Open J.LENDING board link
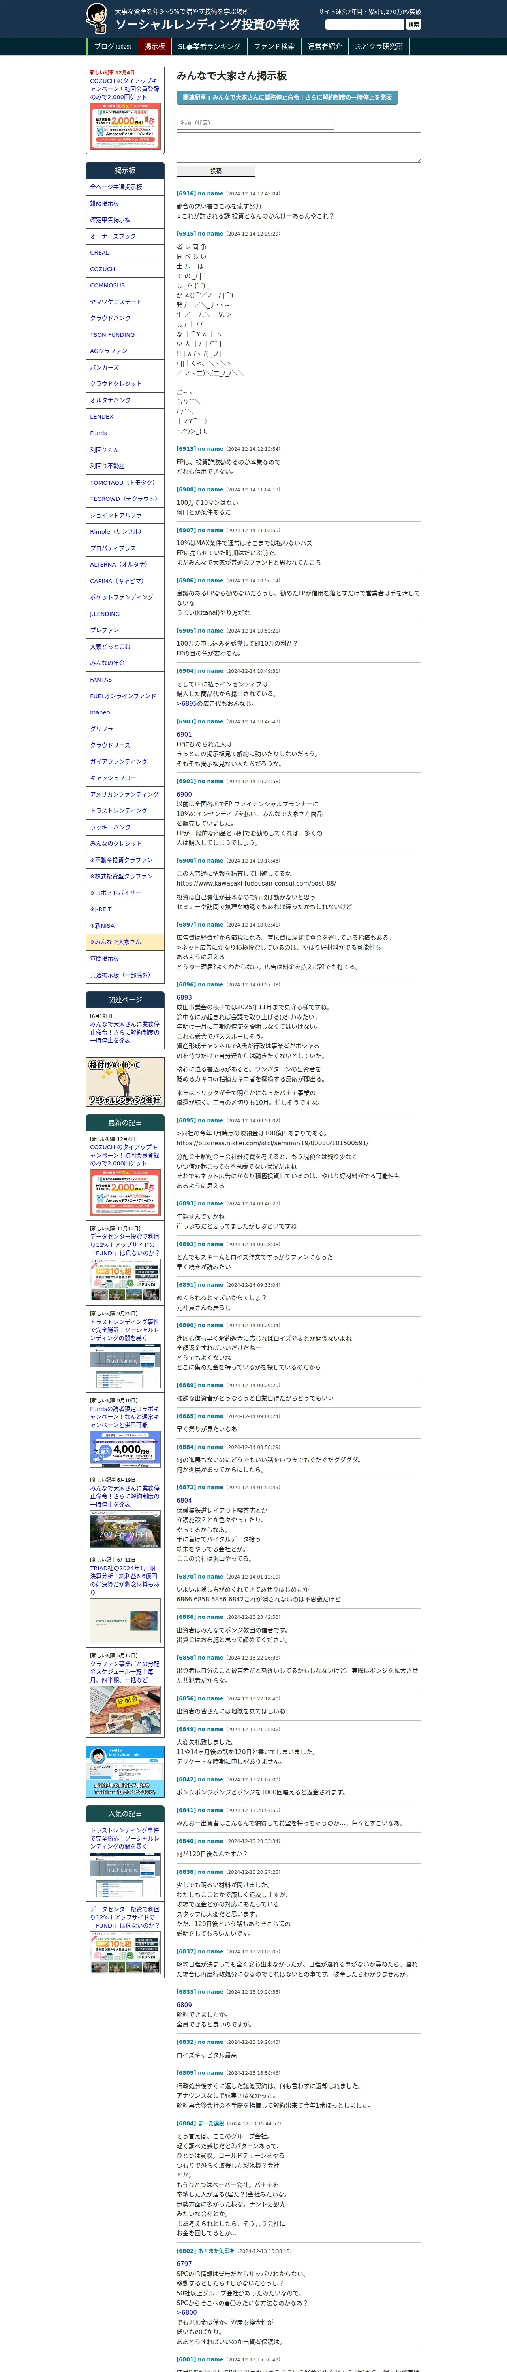The width and height of the screenshot is (507, 2372). coord(125,614)
